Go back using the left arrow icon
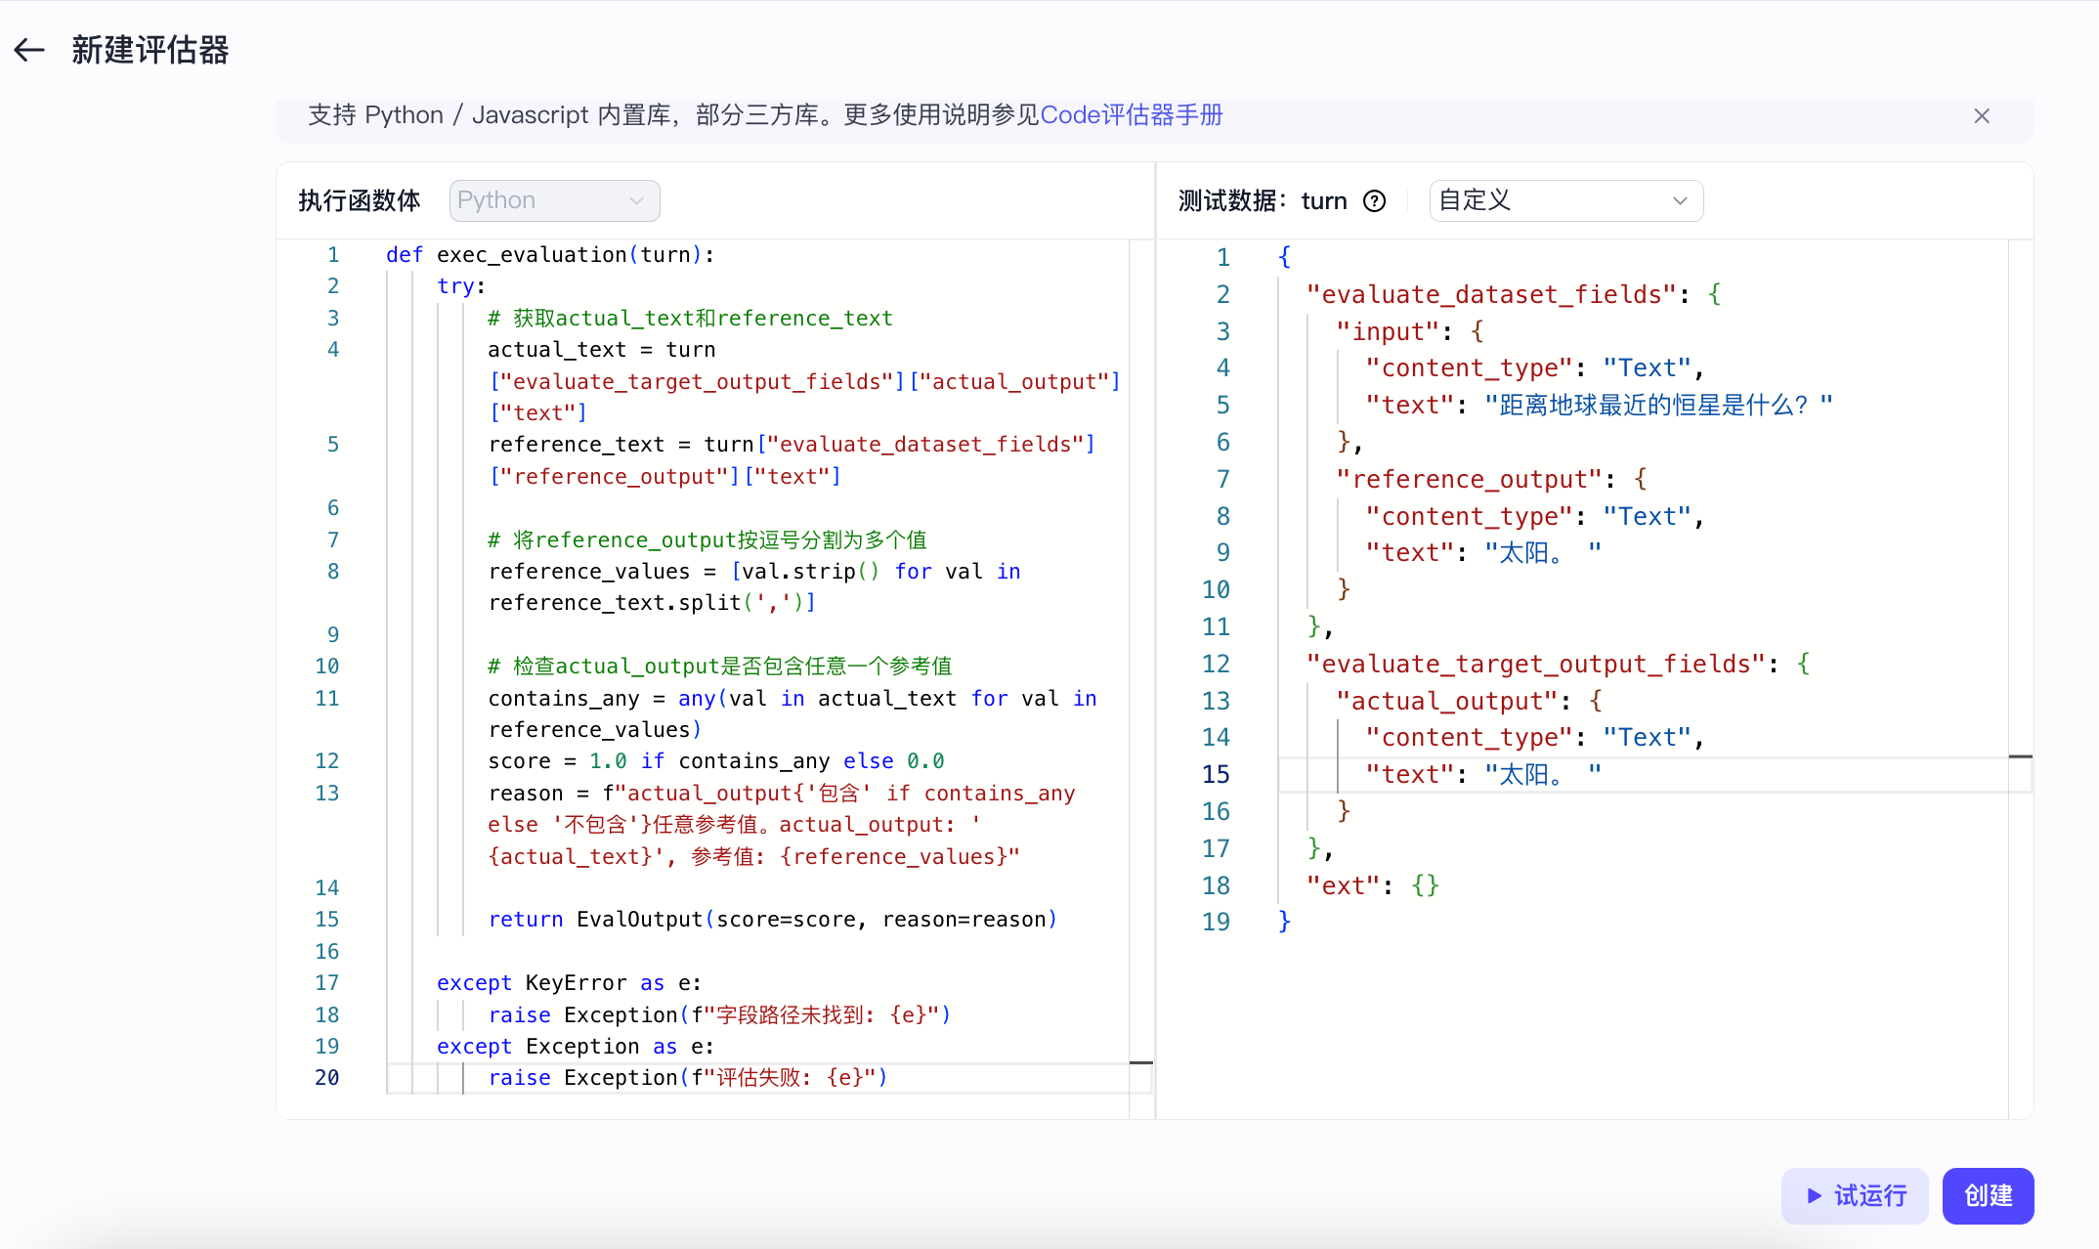The image size is (2099, 1249). 29,50
